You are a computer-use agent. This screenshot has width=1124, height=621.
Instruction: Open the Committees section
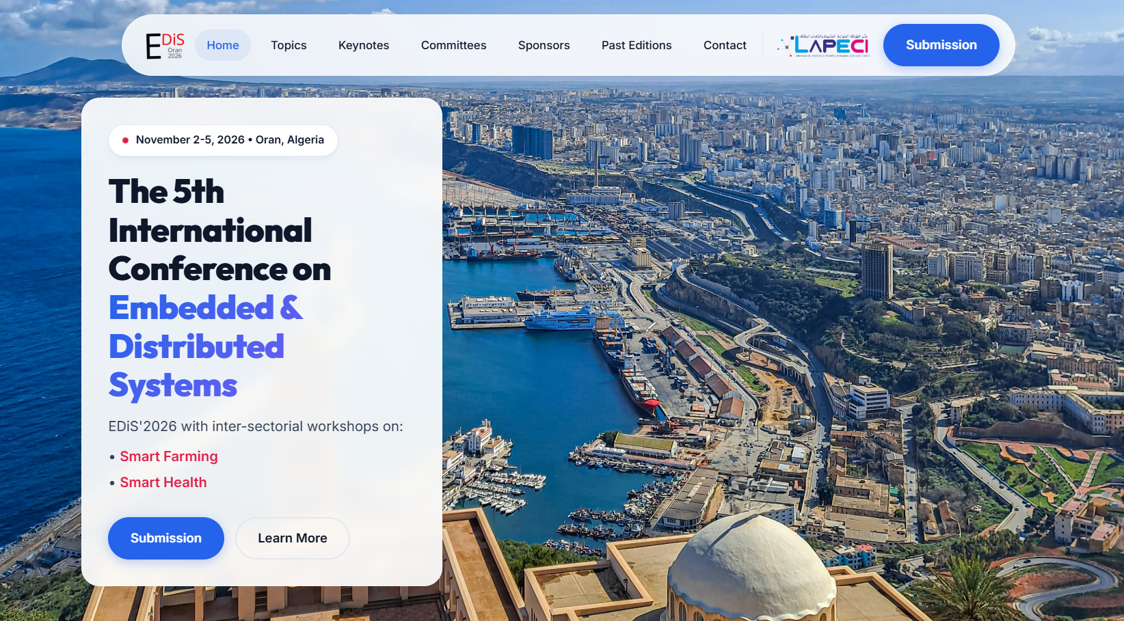453,45
